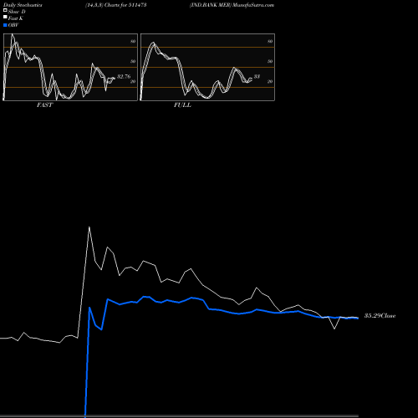Click the end of the blue OBV line
Screen dimensions: 418x418
click(x=358, y=319)
